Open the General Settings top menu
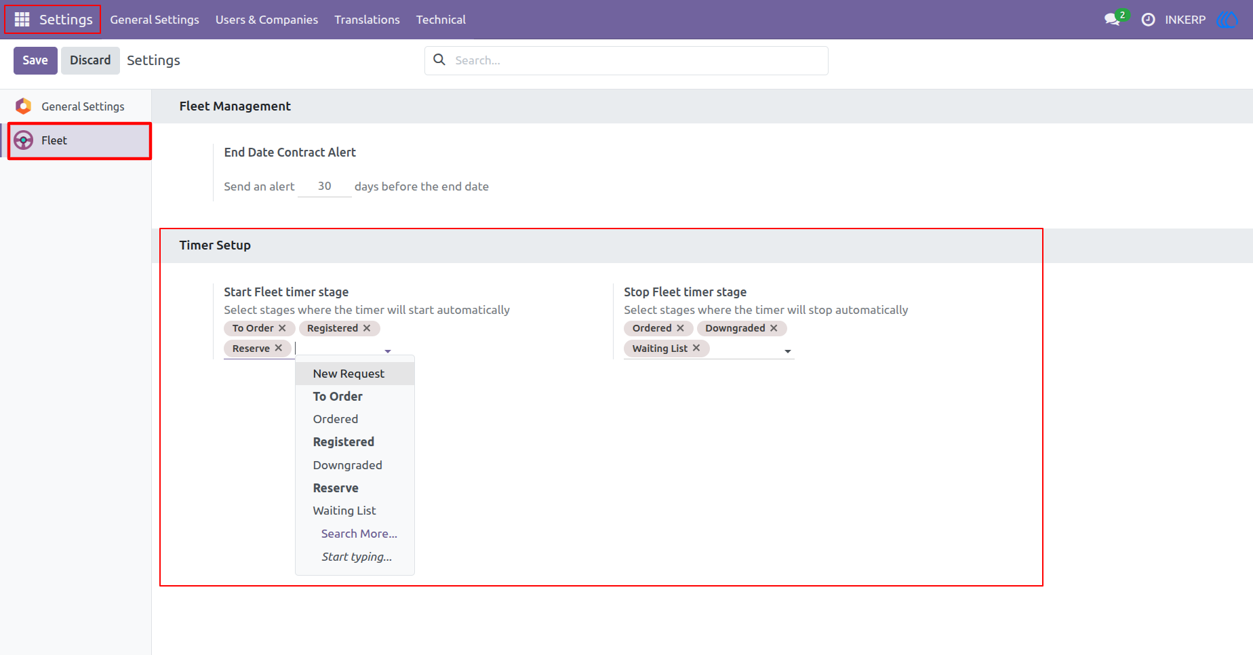The width and height of the screenshot is (1253, 655). pyautogui.click(x=155, y=20)
